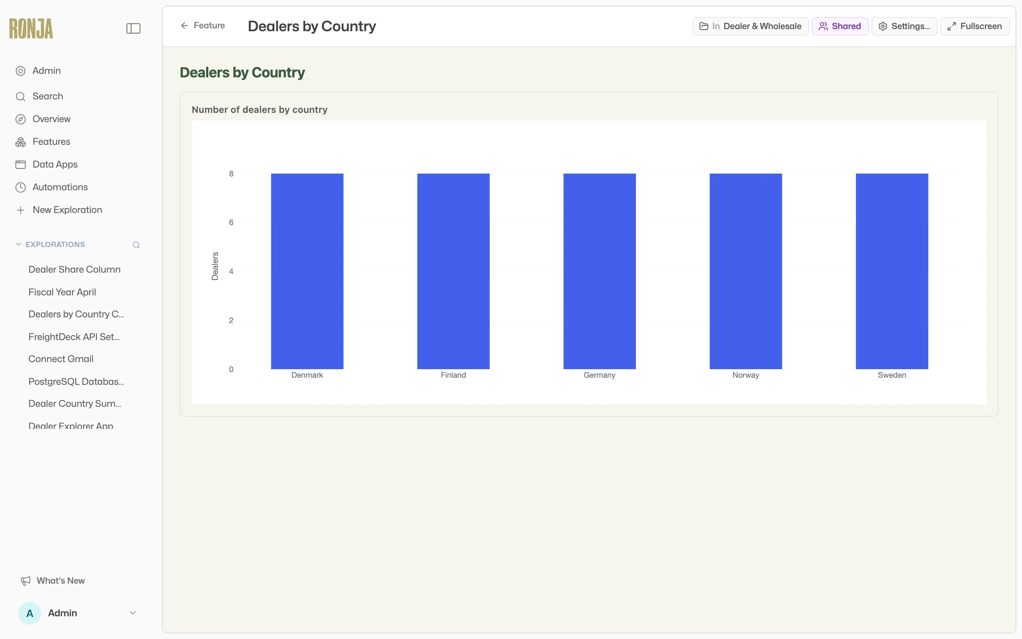Click the New Exploration plus icon
The width and height of the screenshot is (1022, 639).
[20, 210]
